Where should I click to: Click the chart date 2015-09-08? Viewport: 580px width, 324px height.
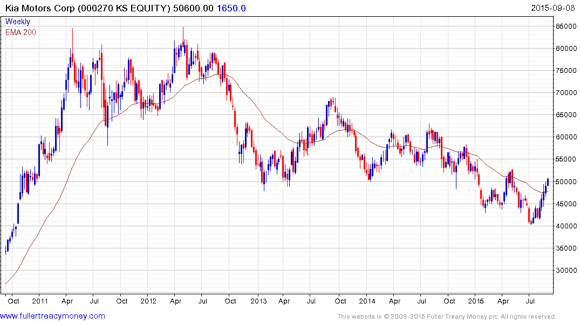pyautogui.click(x=553, y=8)
